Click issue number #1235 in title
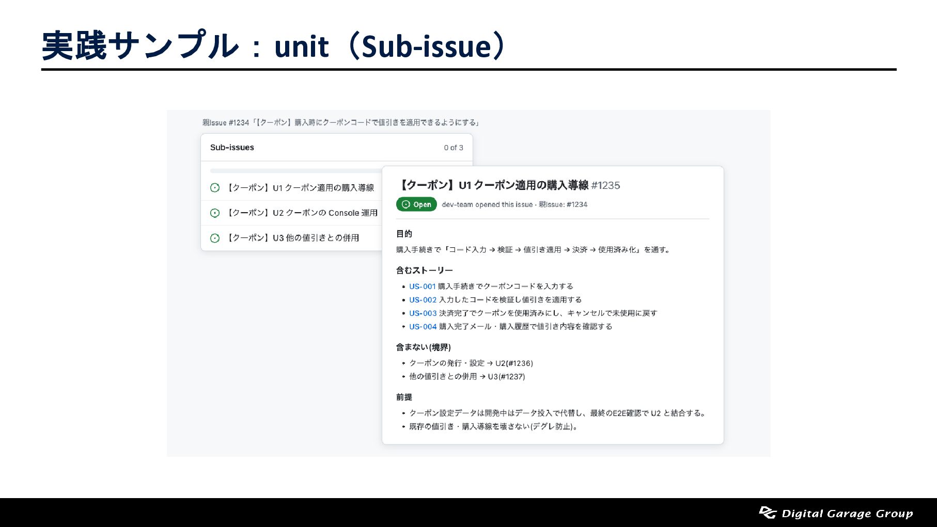937x527 pixels. [605, 185]
